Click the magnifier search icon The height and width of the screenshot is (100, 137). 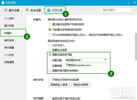pos(133,10)
